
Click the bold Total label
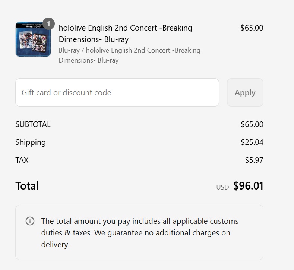pyautogui.click(x=27, y=186)
